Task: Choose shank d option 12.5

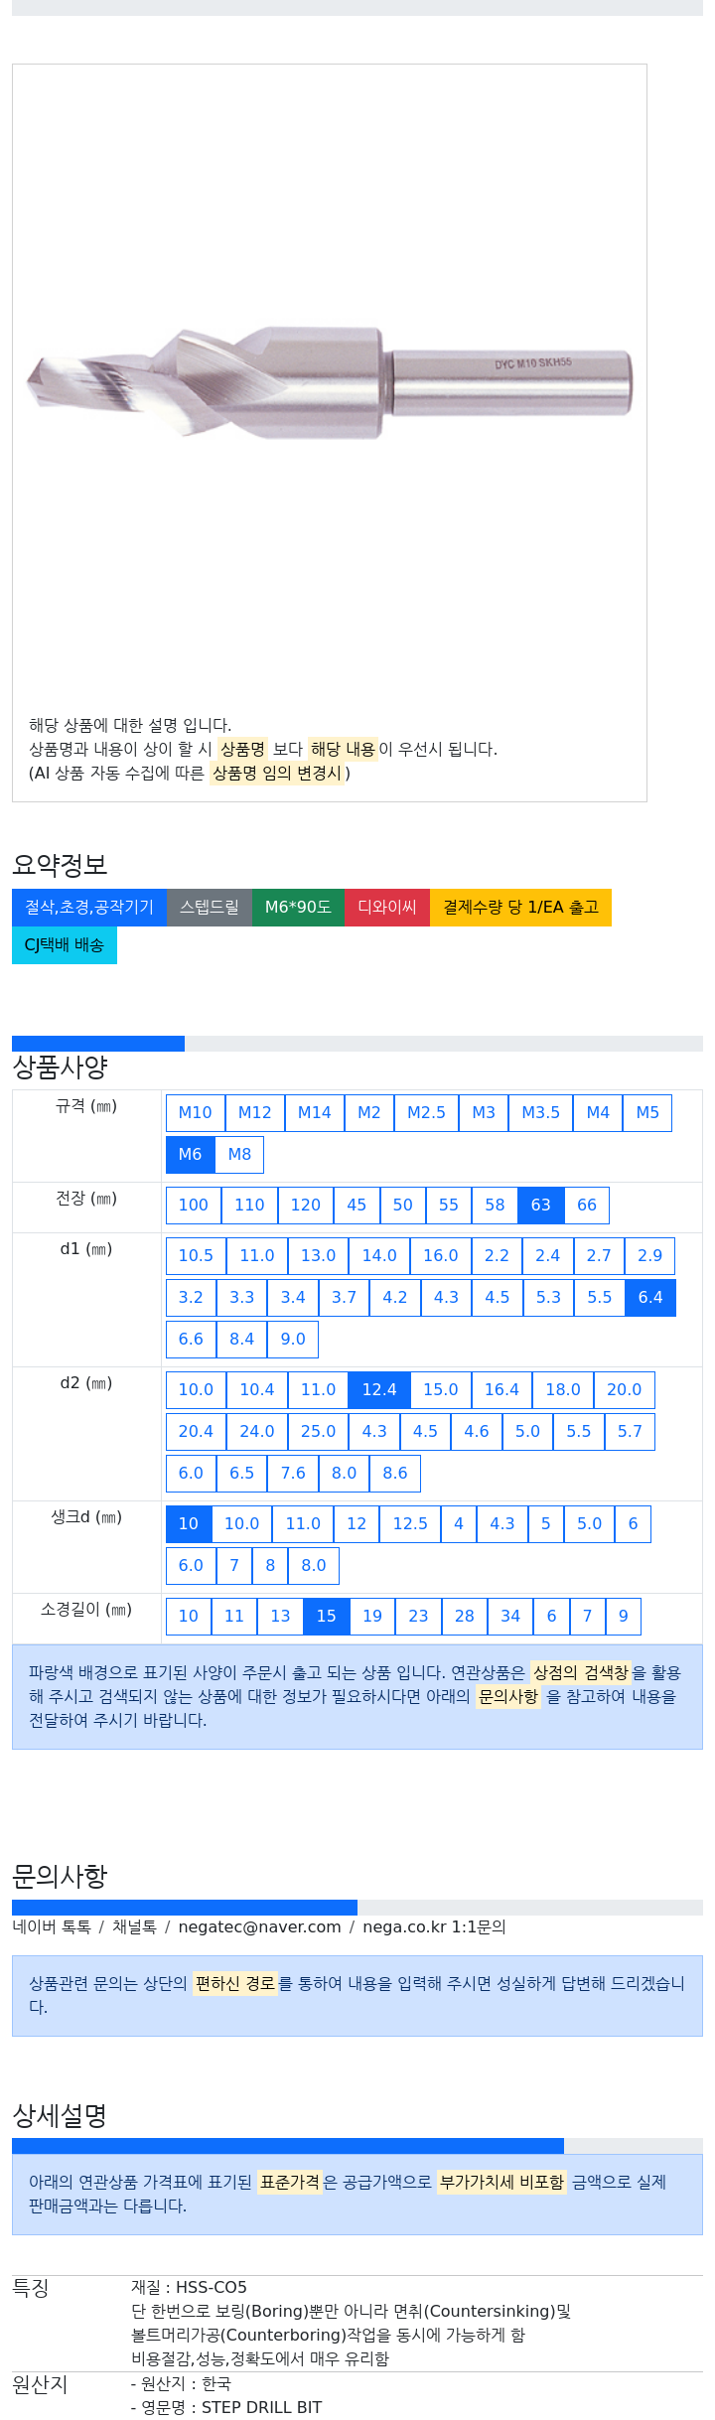Action: [410, 1523]
